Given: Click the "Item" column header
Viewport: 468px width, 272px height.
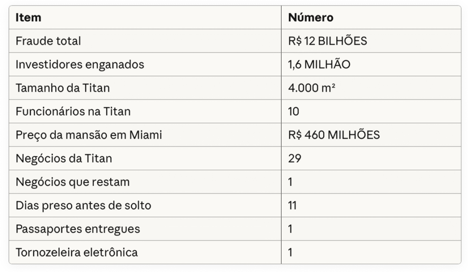Looking at the screenshot, I should (x=28, y=18).
